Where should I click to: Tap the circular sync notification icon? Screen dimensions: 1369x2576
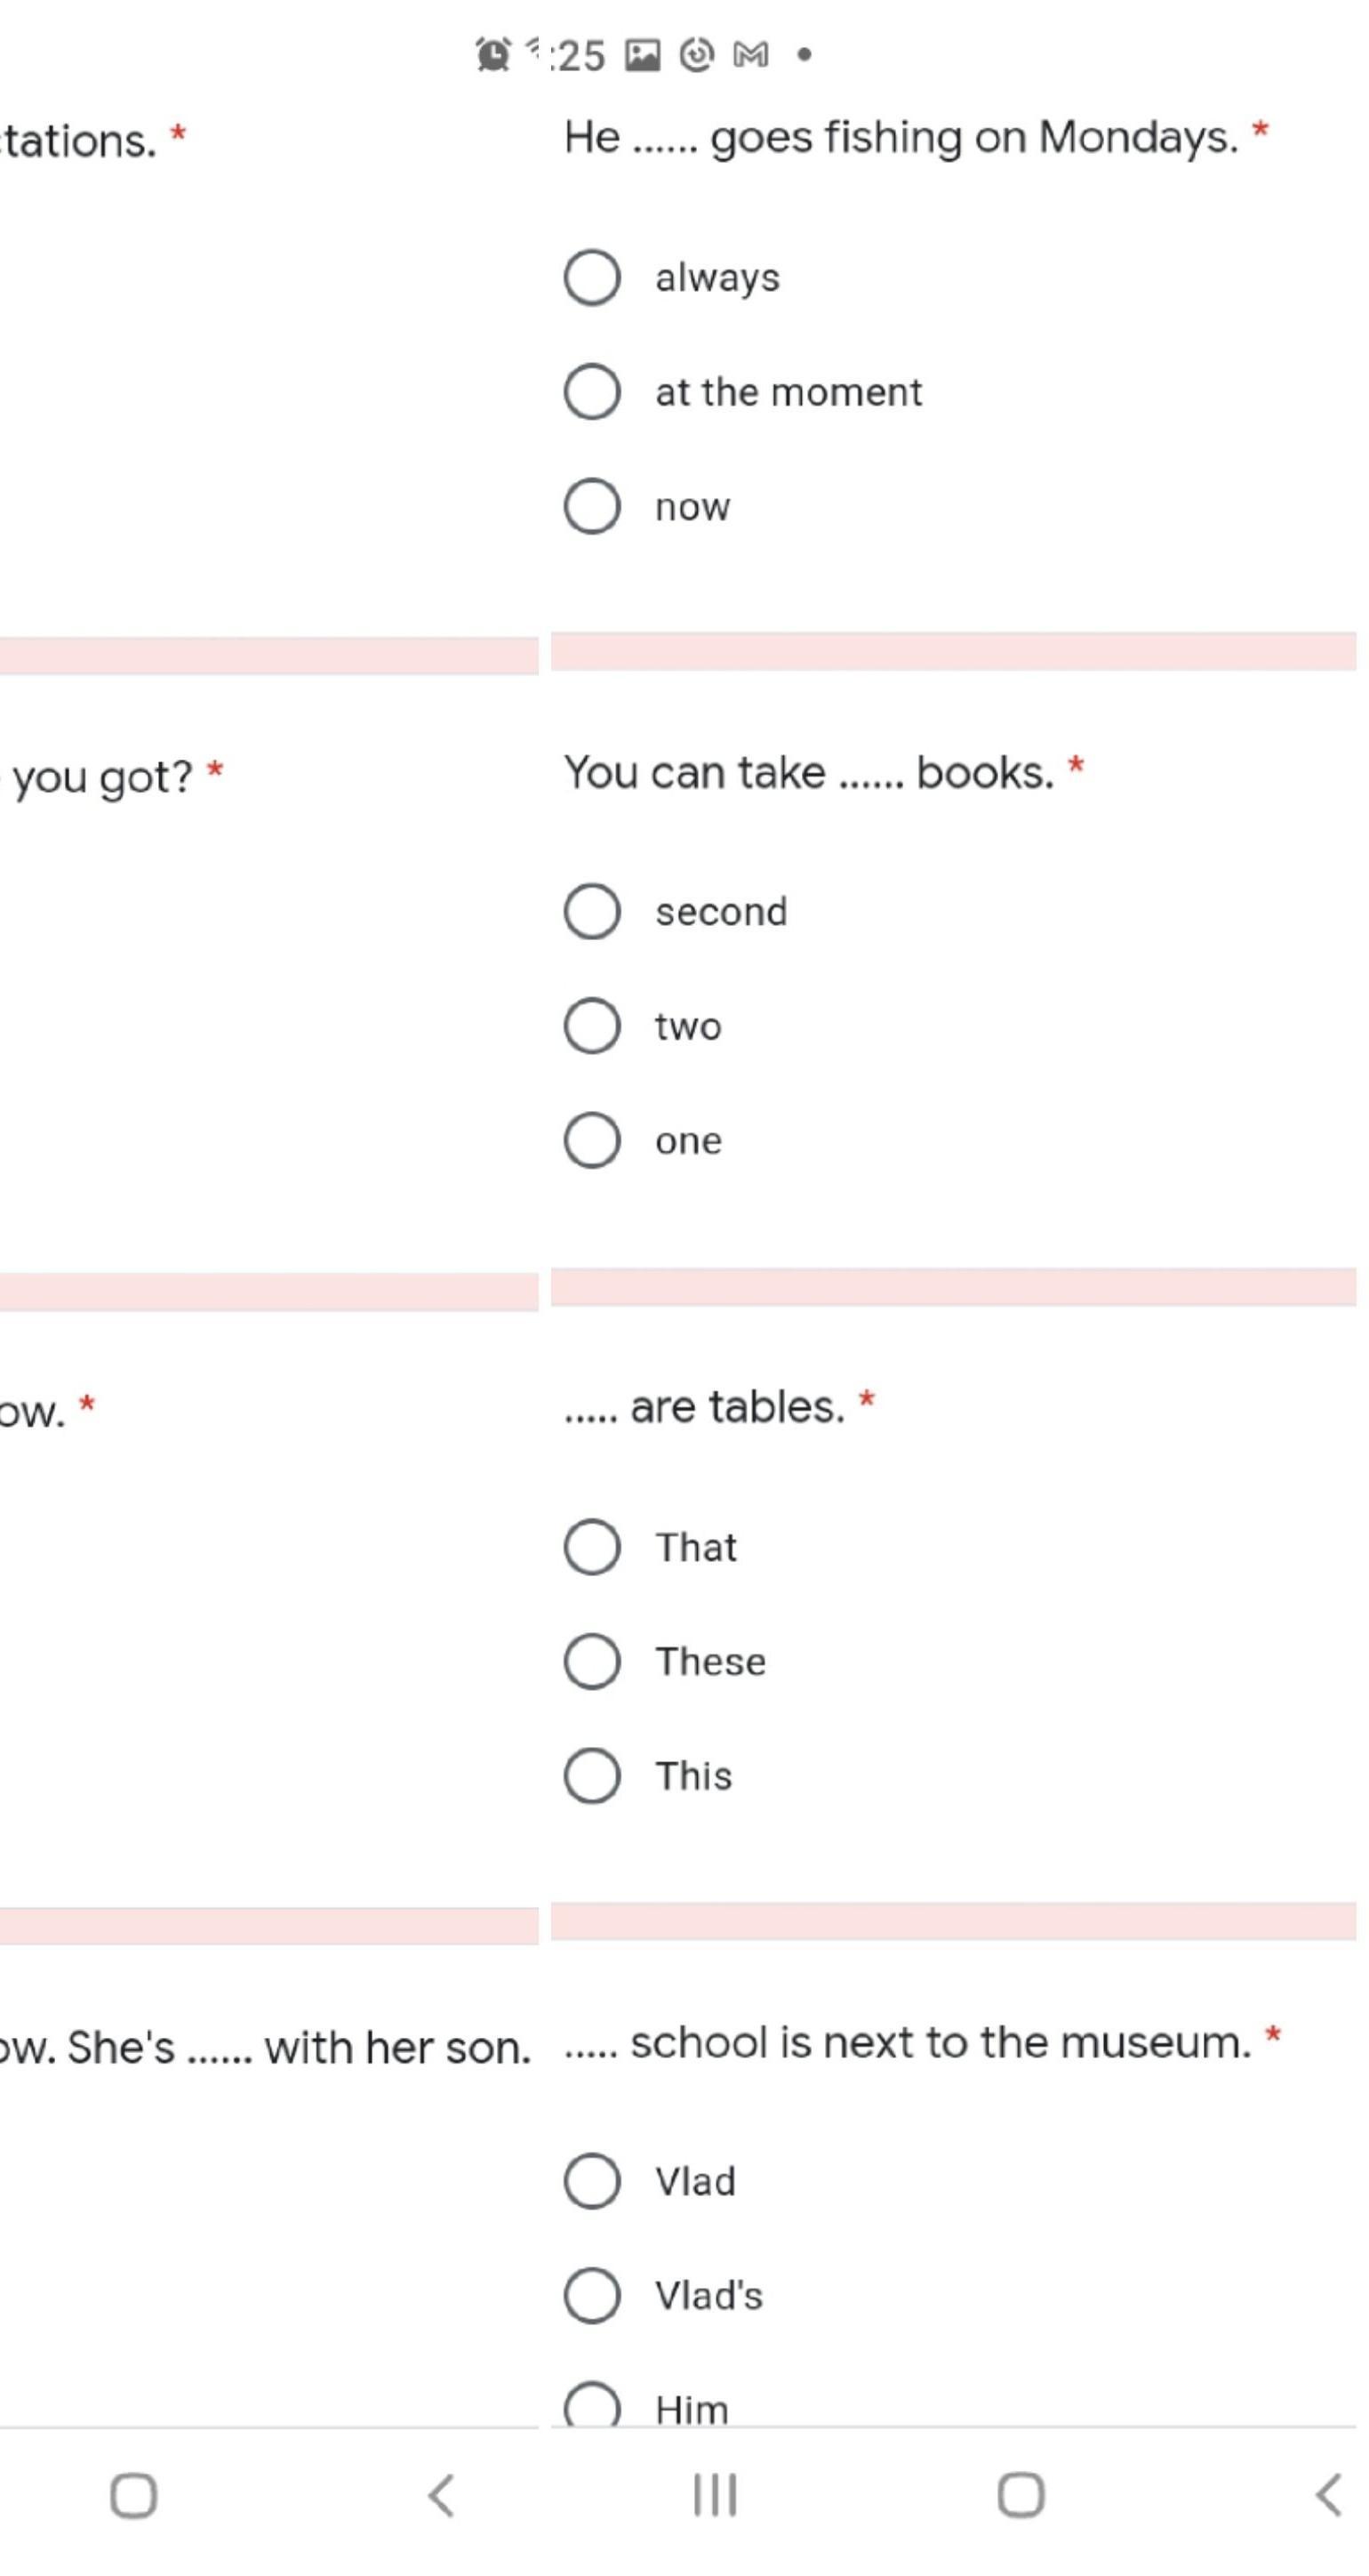[696, 55]
